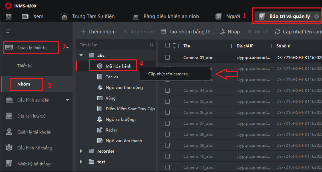The width and height of the screenshot is (322, 172).
Task: Collapse the abc group tree node
Action: (x=81, y=55)
